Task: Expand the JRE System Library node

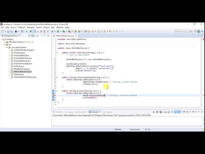Action: pyautogui.click(x=4, y=42)
